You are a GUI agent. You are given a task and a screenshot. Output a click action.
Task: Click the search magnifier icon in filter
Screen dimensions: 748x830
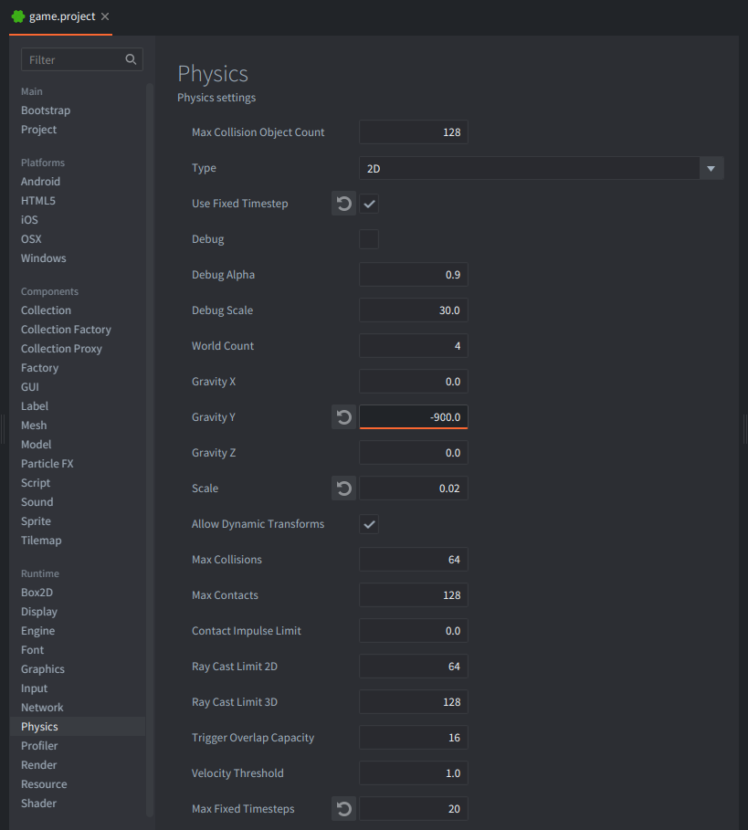(x=132, y=59)
